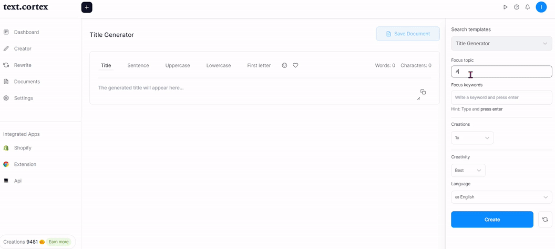Click the Words: 0 counter

point(385,66)
